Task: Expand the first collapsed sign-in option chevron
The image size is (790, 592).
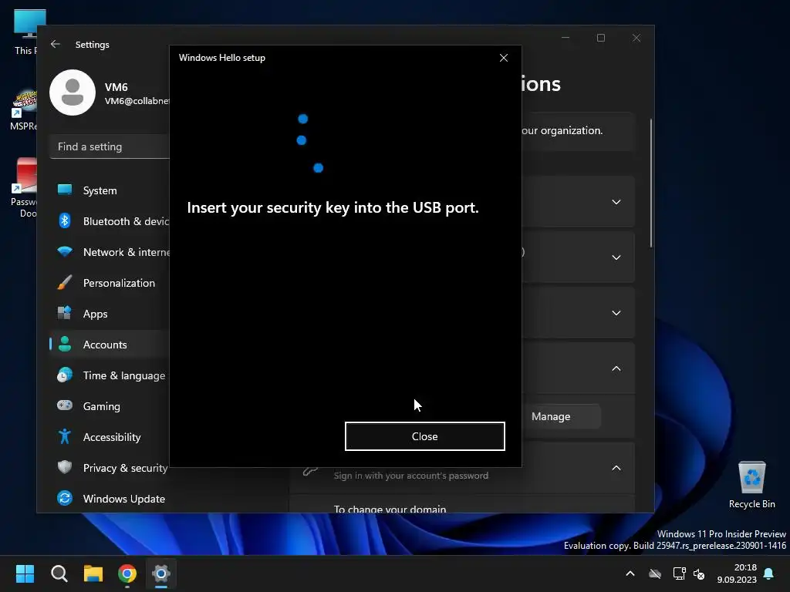Action: coord(616,202)
